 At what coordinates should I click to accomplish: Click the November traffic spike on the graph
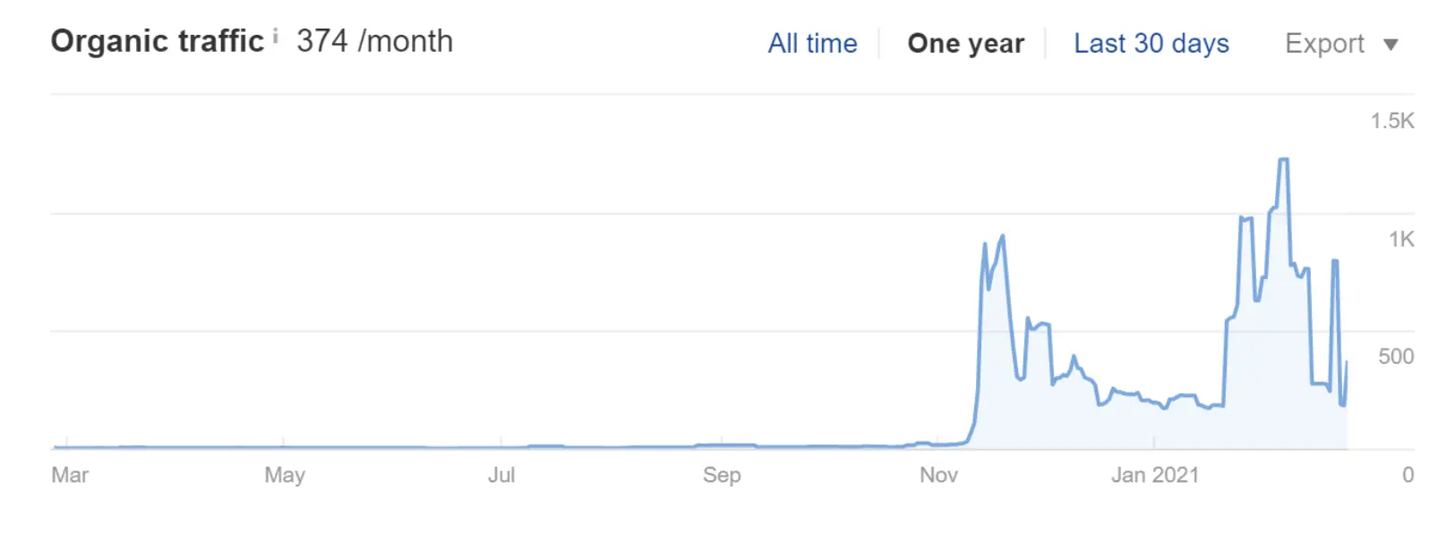[x=1002, y=237]
